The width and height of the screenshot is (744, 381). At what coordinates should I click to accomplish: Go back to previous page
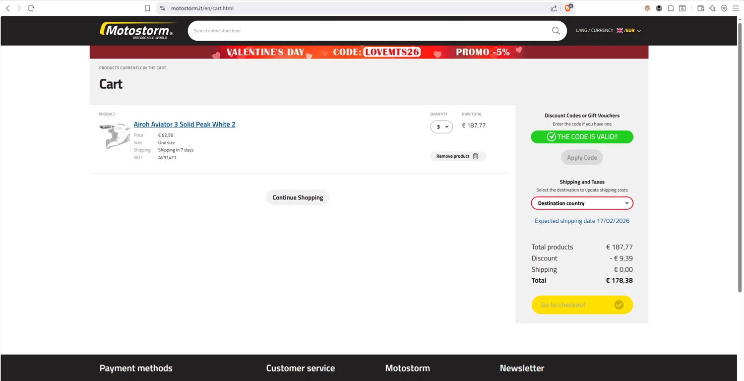8,8
